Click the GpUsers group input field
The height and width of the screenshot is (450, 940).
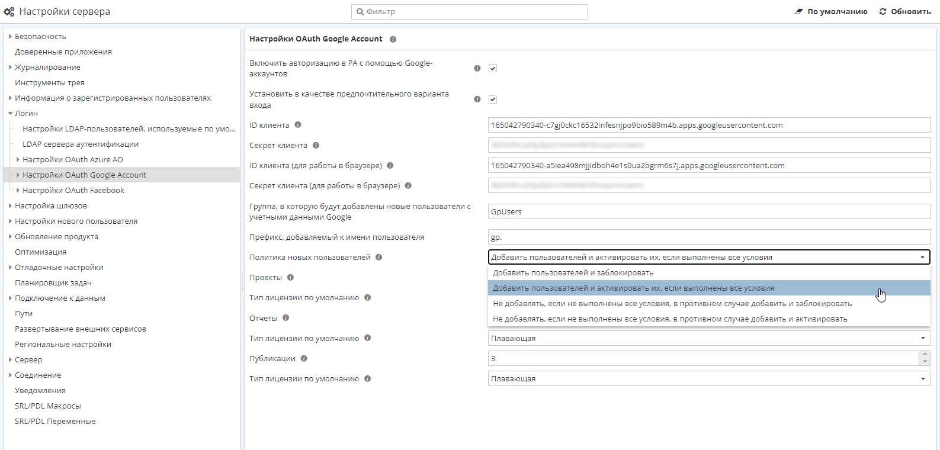pyautogui.click(x=709, y=211)
